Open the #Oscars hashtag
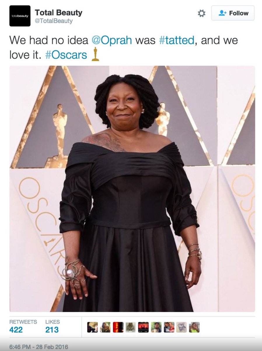This screenshot has height=351, width=262. click(66, 55)
